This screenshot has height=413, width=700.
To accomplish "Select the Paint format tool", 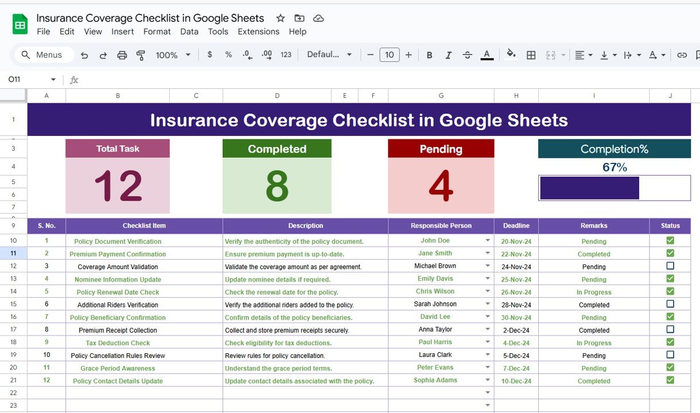I will (x=141, y=55).
